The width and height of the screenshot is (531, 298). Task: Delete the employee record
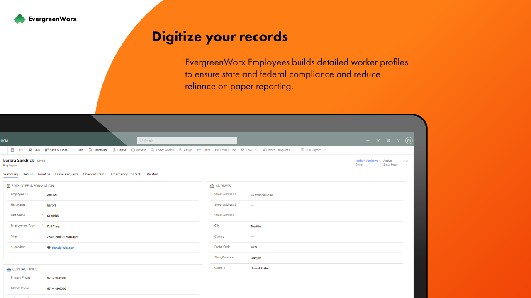(119, 150)
